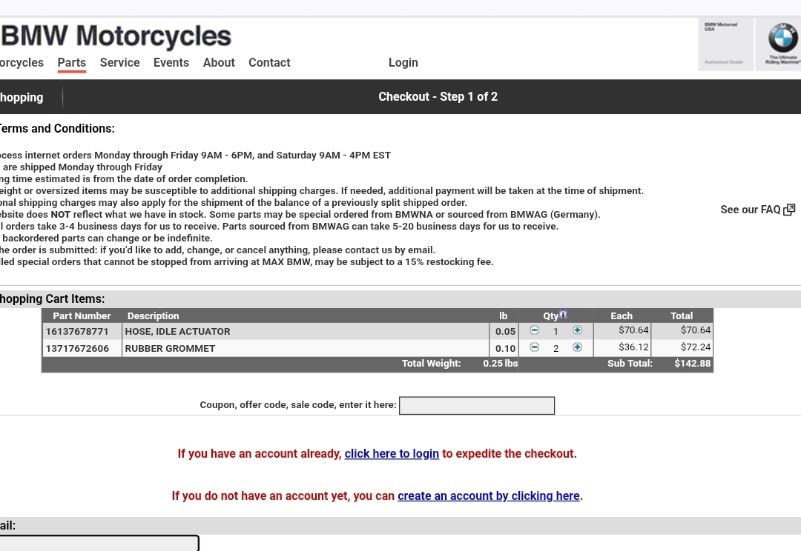Click the Qty info icon

(x=563, y=314)
